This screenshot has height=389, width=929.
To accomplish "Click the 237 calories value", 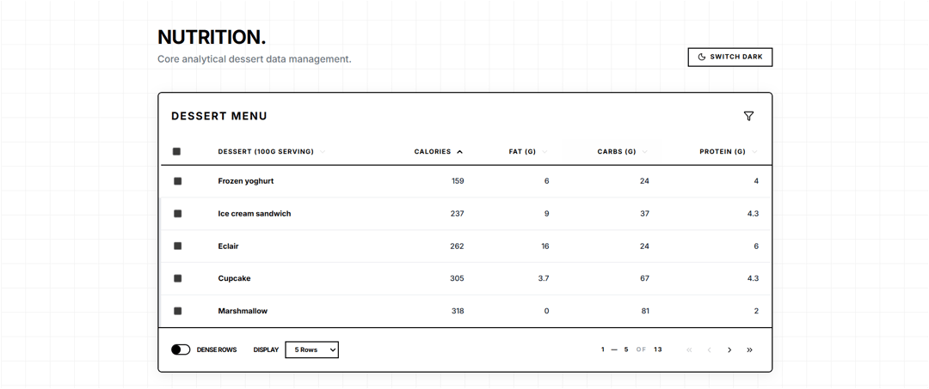I will pos(457,214).
